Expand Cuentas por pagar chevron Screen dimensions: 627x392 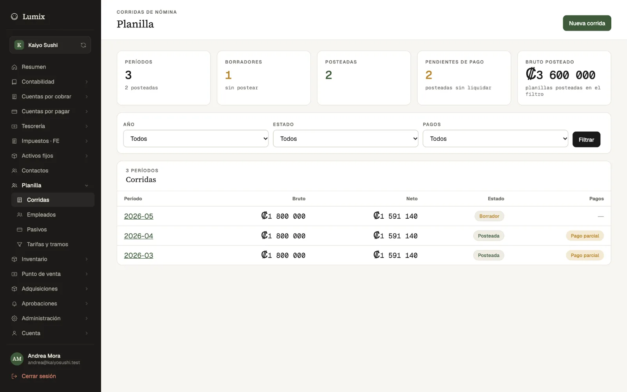87,112
